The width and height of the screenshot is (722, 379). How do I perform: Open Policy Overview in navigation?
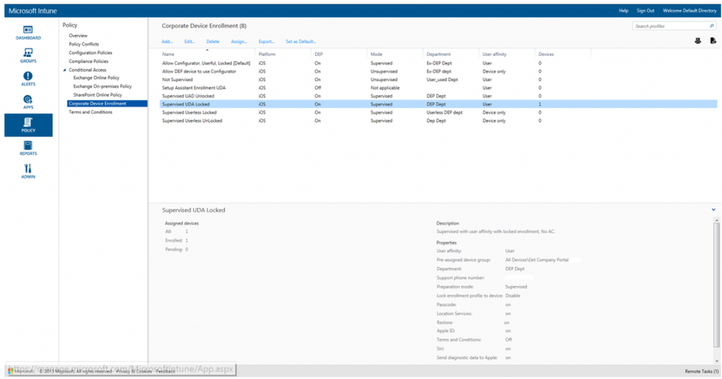78,35
